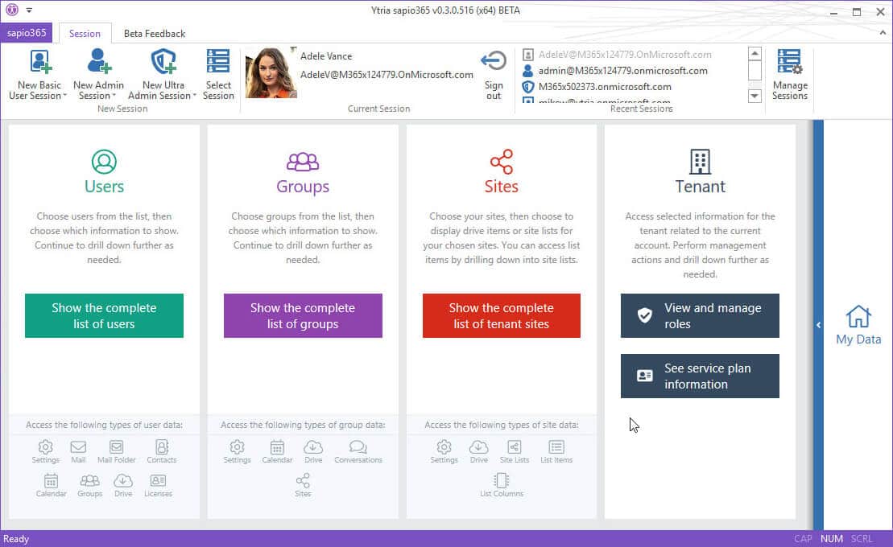Screen dimensions: 893x547
Task: Click the Groups people icon
Action: (x=303, y=162)
